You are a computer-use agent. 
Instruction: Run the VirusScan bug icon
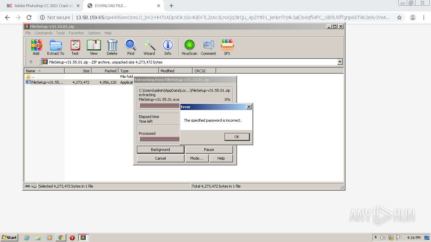point(189,47)
